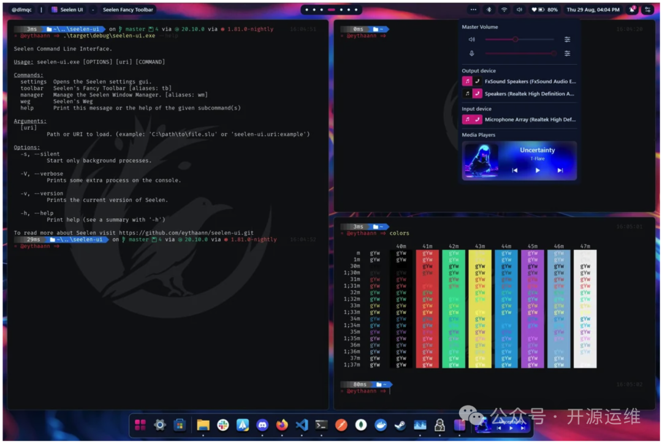This screenshot has height=443, width=662.
Task: Set Realtek Speakers as multimedia output
Action: point(467,94)
